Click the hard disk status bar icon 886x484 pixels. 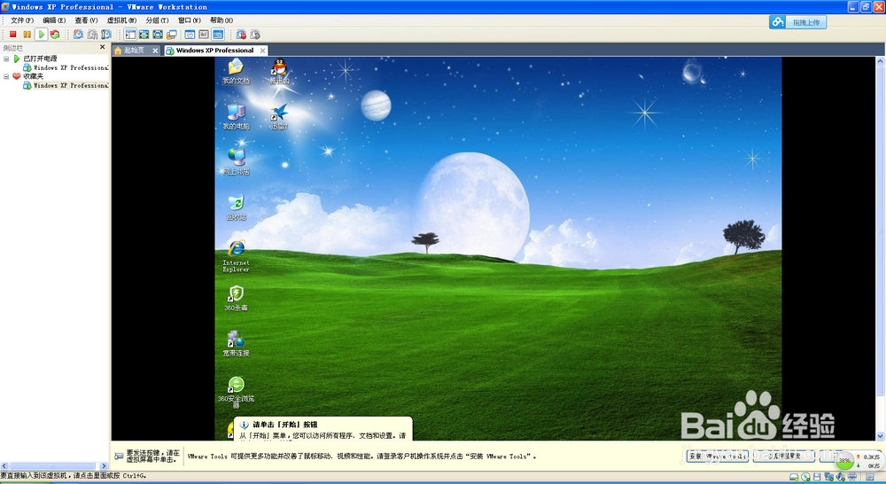(x=794, y=477)
